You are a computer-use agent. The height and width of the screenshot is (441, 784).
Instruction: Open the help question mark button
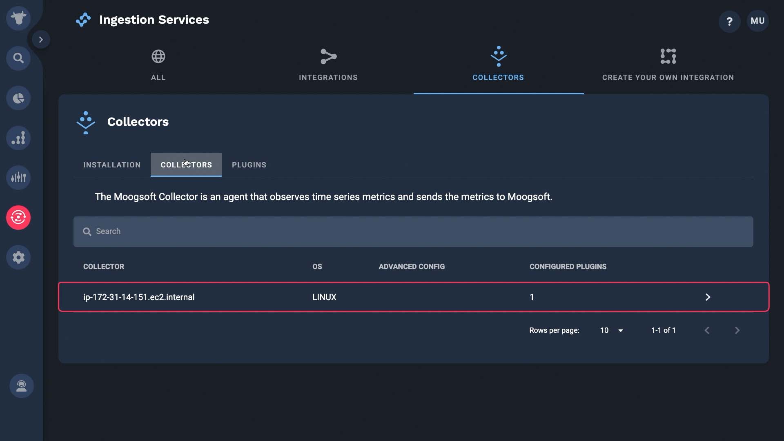coord(730,21)
